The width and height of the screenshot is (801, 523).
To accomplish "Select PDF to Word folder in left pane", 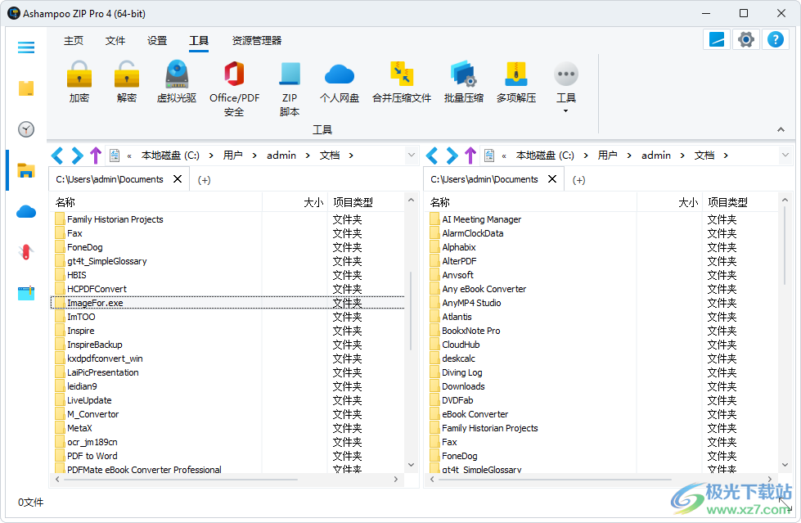I will pyautogui.click(x=227, y=456).
